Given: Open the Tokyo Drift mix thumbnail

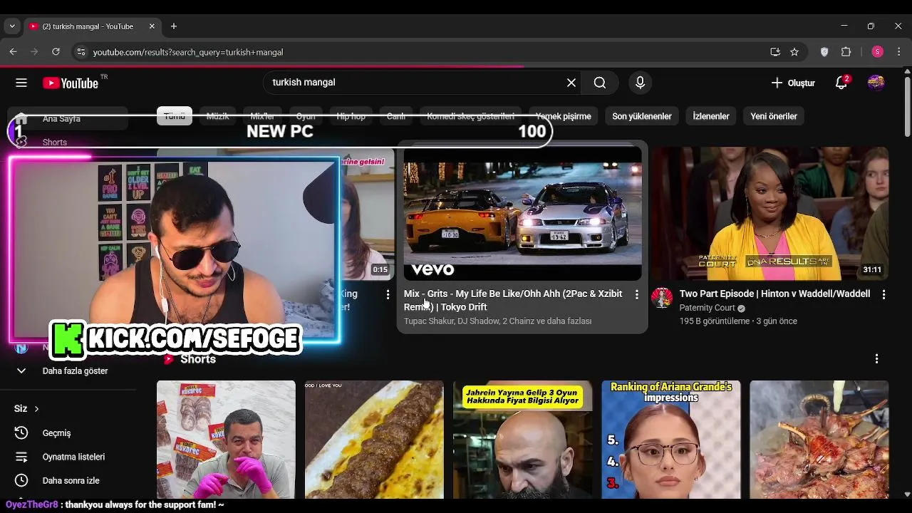Looking at the screenshot, I should click(522, 214).
